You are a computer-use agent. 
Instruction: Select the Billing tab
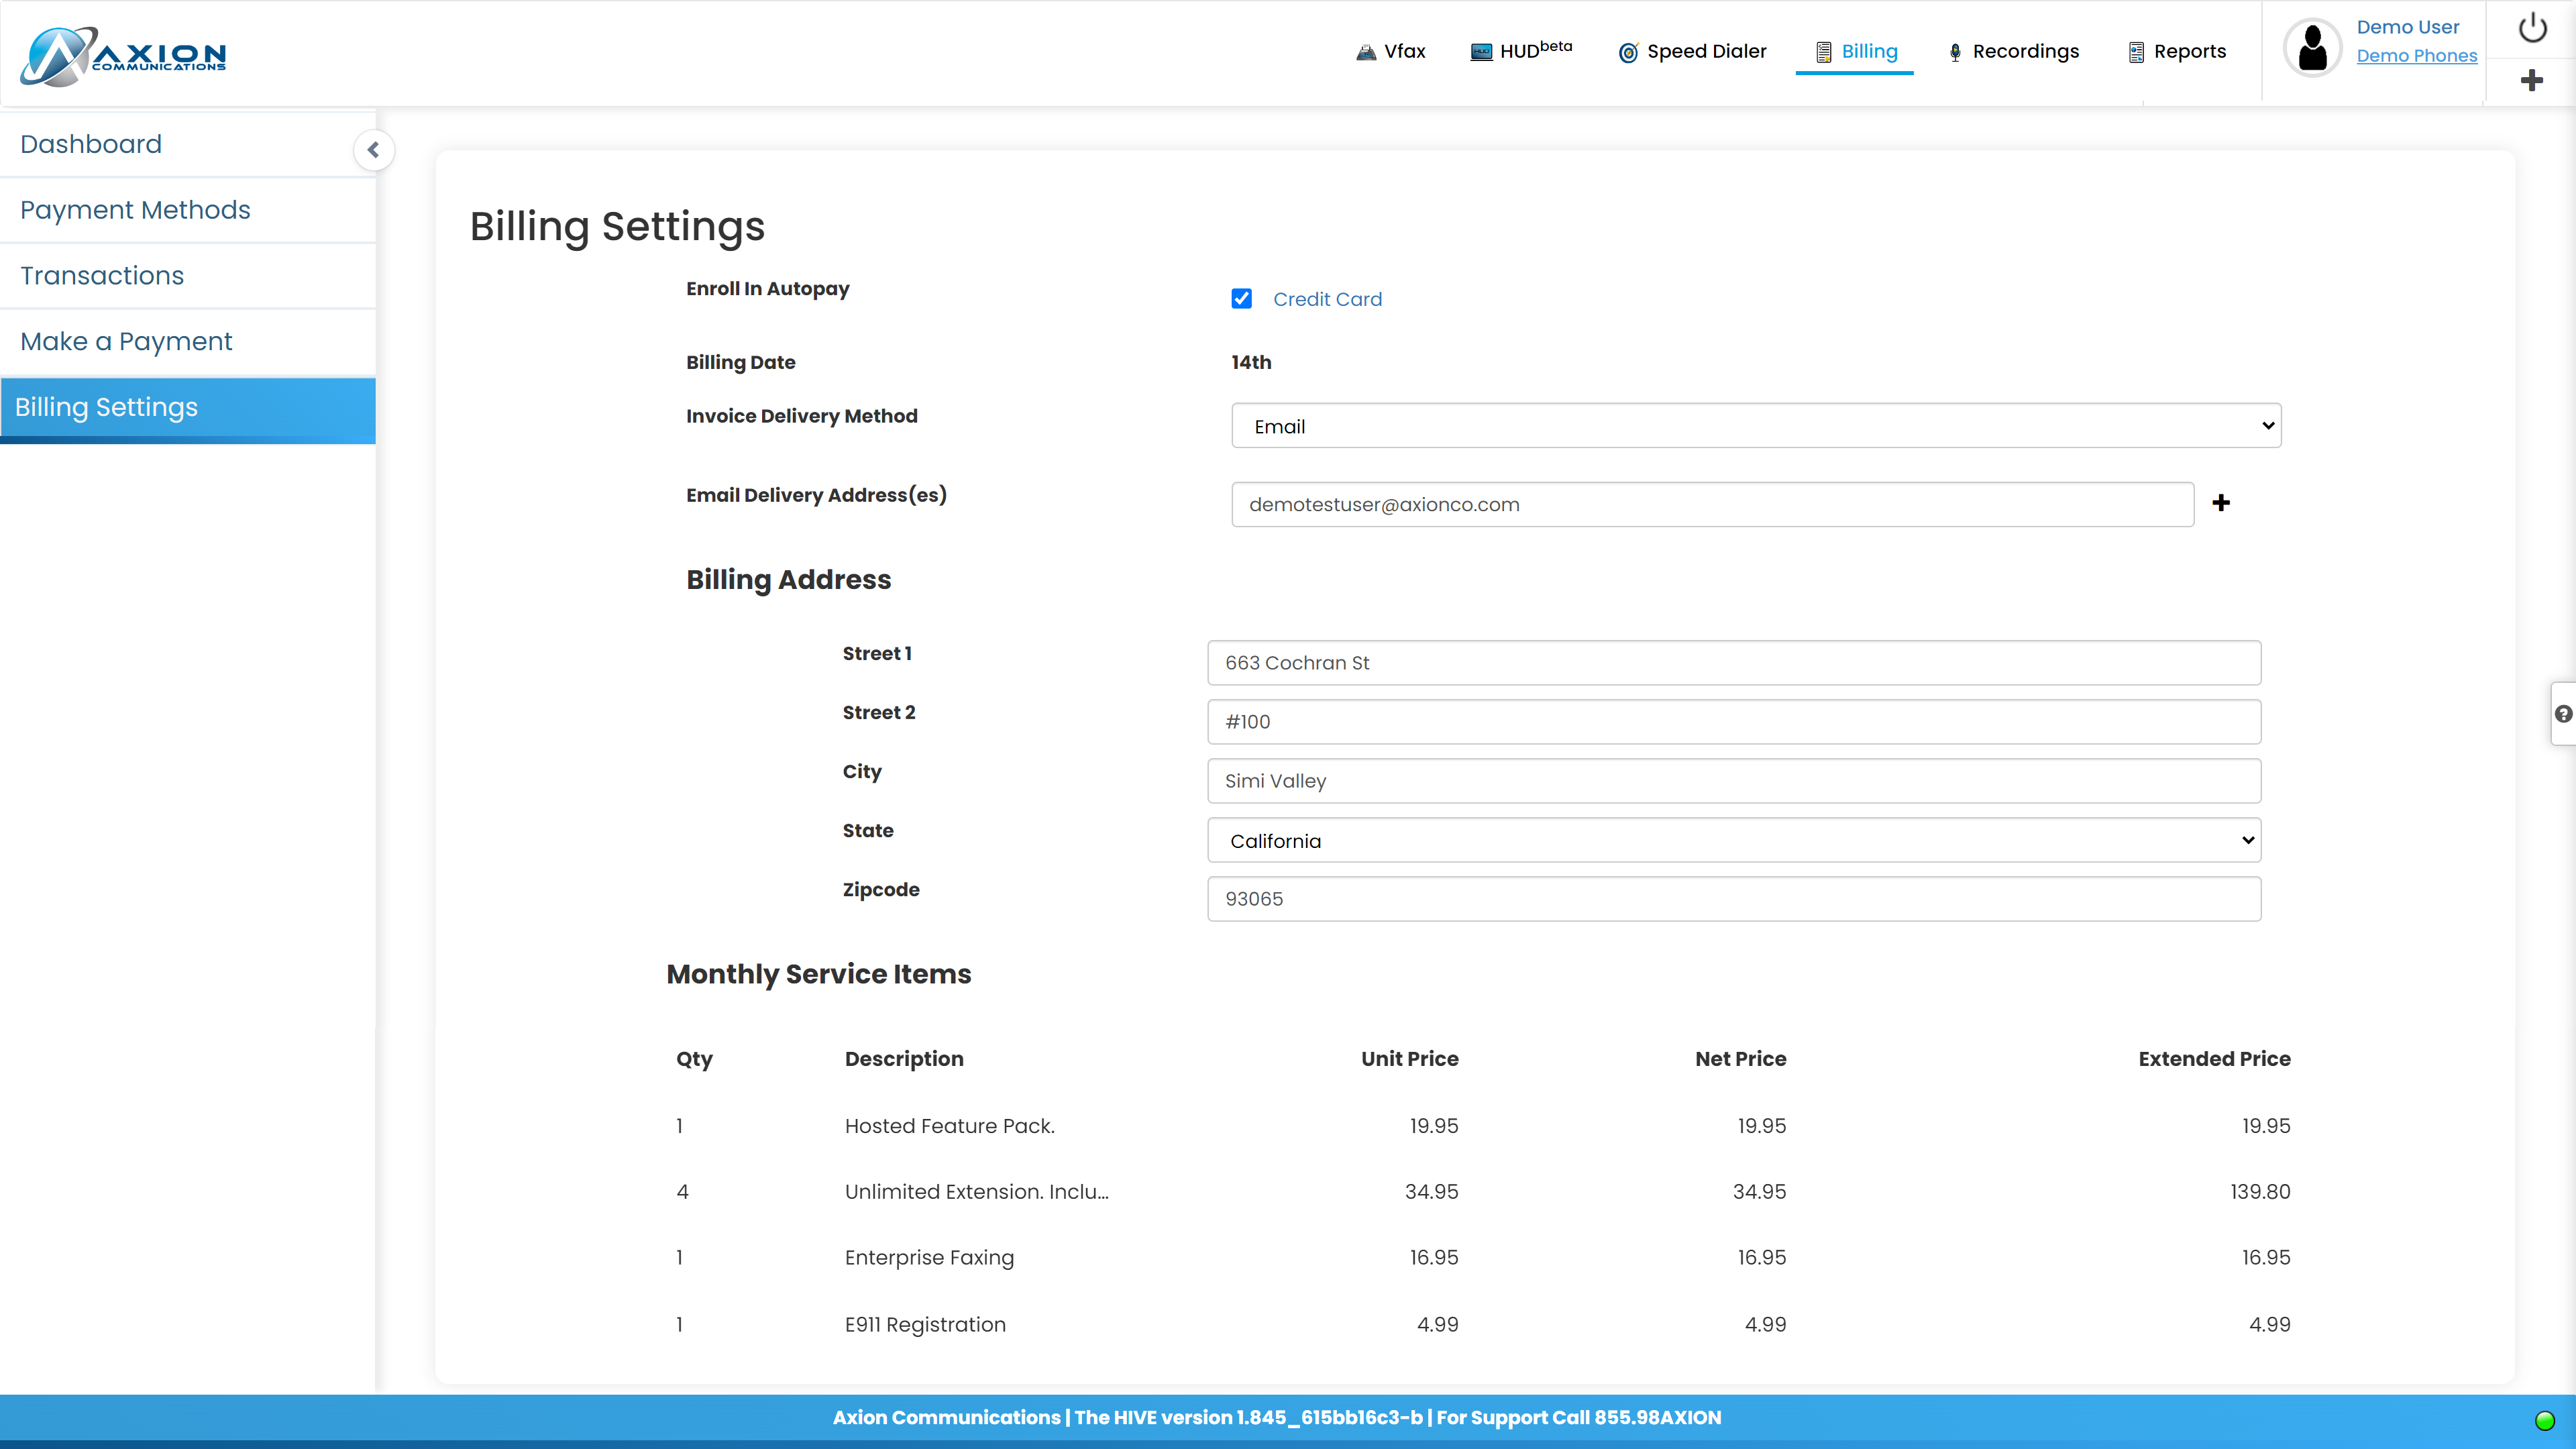(x=1855, y=52)
